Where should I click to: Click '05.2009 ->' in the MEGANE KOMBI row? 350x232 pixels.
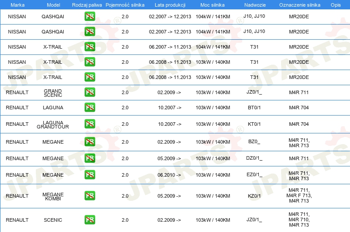coord(169,196)
